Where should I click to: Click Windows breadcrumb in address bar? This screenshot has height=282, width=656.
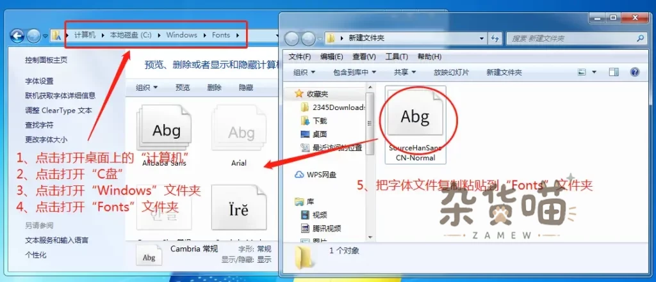coord(181,35)
